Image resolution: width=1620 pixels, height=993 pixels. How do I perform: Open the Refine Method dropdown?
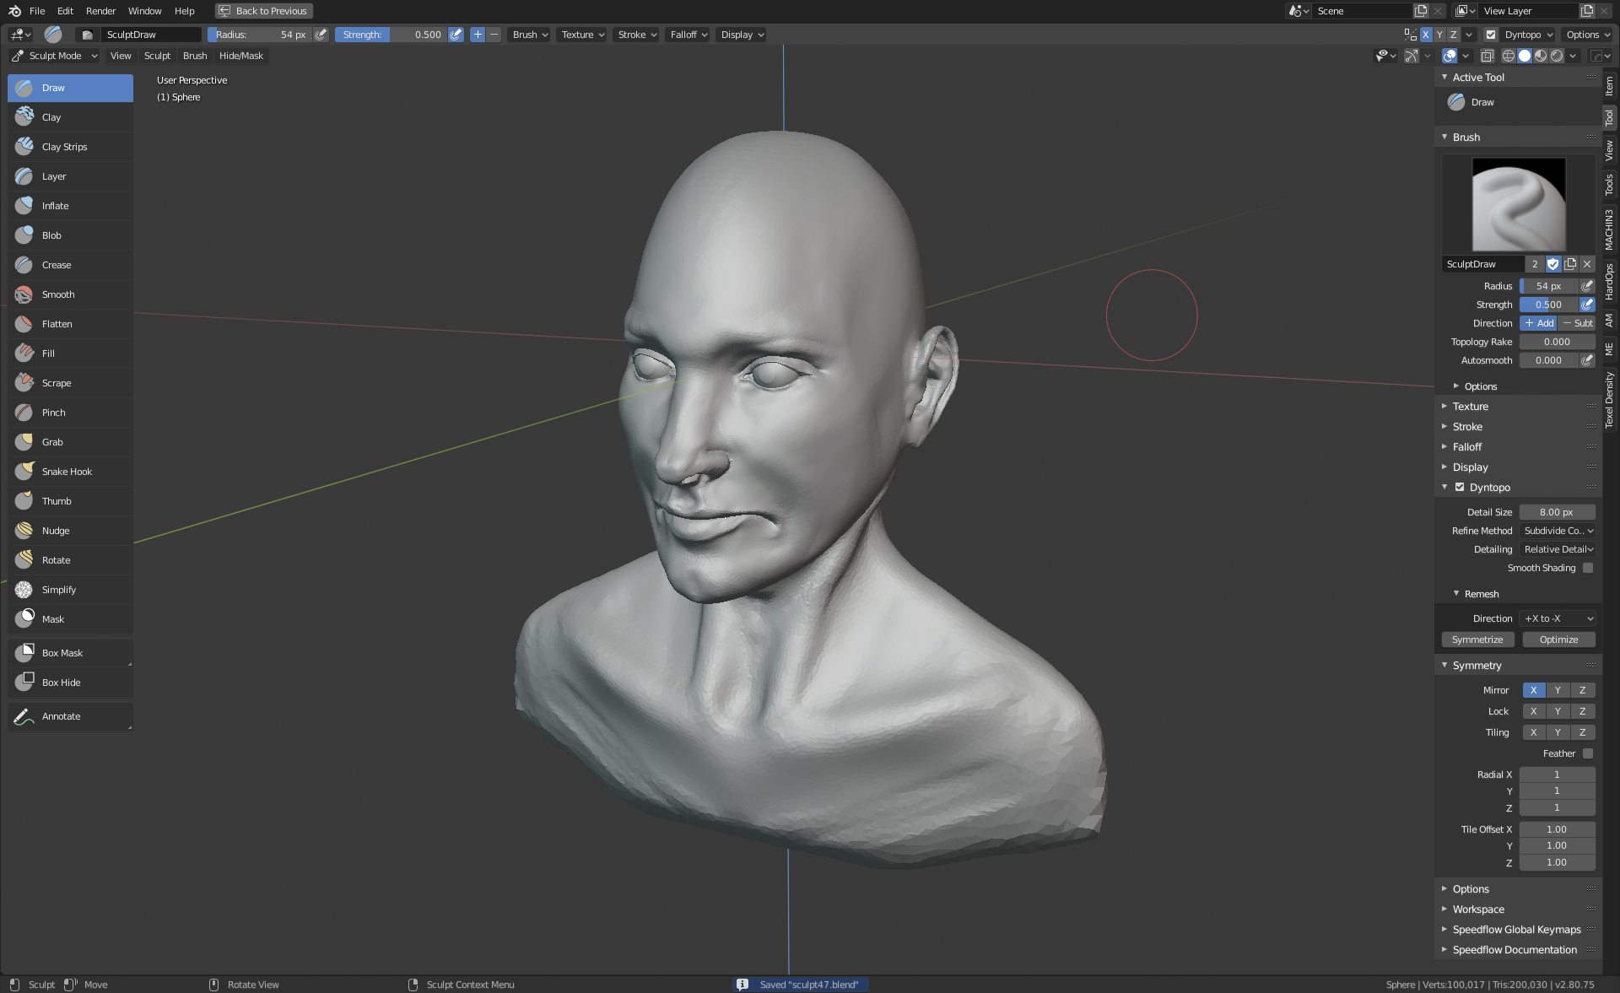point(1558,531)
